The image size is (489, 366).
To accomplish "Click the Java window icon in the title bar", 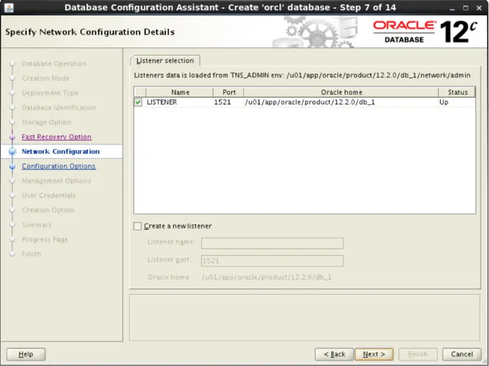I will click(x=9, y=8).
